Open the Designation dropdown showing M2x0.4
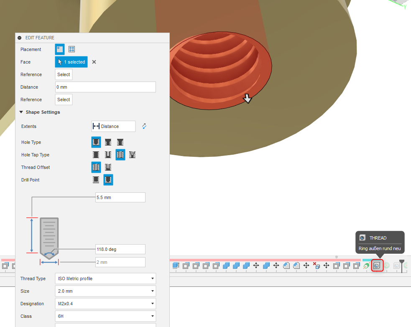The height and width of the screenshot is (327, 411). pos(105,304)
